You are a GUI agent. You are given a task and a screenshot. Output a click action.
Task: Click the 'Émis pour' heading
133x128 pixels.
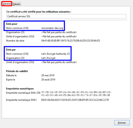tap(12, 24)
